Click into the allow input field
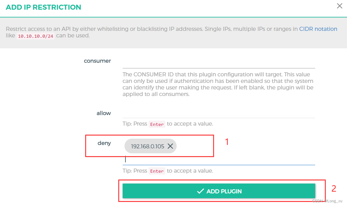347x206 pixels. (x=218, y=113)
